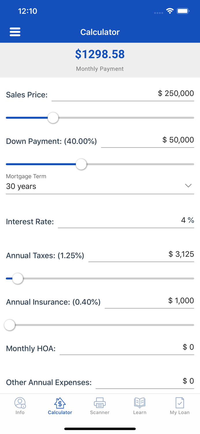Screen dimensions: 200x434
Task: Tap the Info label in bottom bar
Action: click(x=20, y=413)
